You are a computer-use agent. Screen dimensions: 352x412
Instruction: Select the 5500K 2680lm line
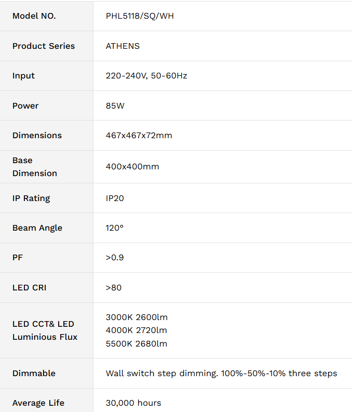(137, 344)
